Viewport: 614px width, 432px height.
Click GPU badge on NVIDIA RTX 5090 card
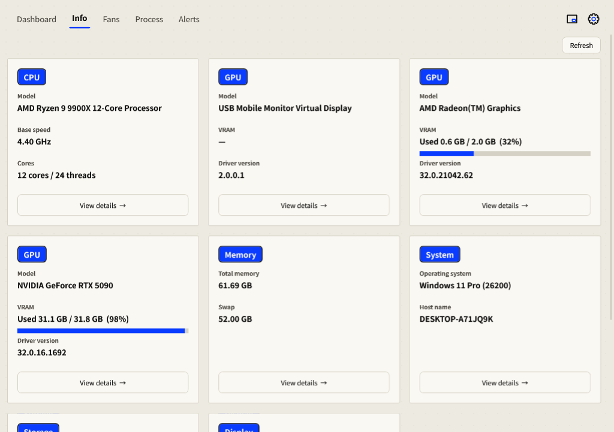click(x=32, y=255)
